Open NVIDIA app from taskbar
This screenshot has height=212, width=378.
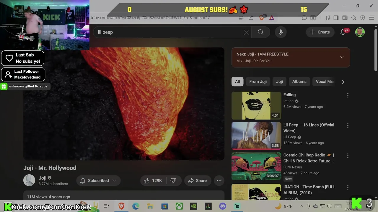(193, 206)
